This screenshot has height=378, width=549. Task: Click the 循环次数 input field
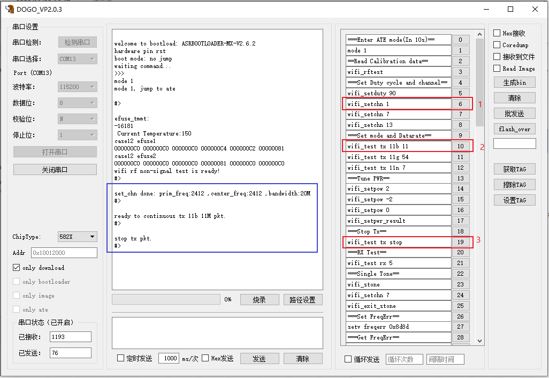tap(405, 359)
